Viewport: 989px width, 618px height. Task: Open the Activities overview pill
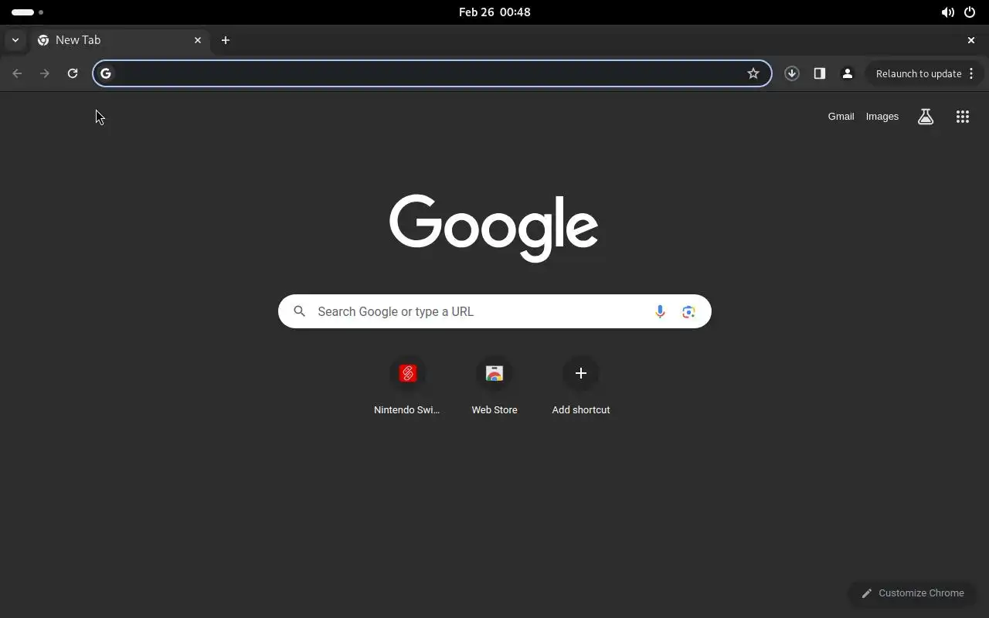pos(27,12)
